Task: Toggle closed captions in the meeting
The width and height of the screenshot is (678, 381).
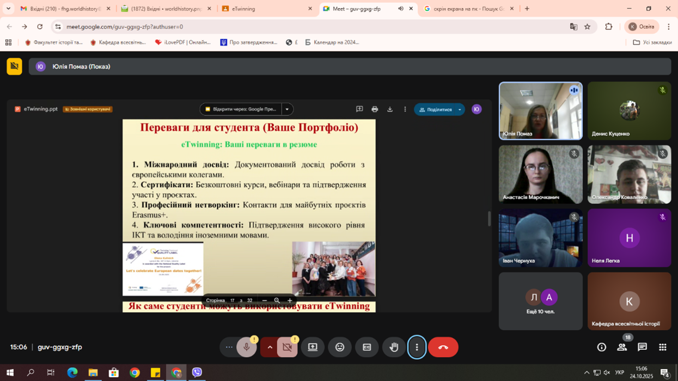Action: point(367,347)
